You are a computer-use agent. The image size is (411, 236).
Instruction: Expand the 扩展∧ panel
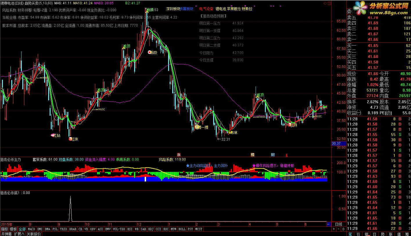[19, 234]
